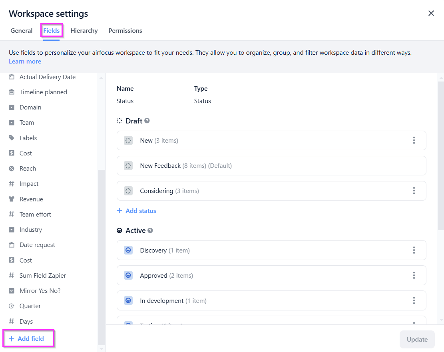
Task: Open the Hierarchy tab
Action: coord(84,31)
